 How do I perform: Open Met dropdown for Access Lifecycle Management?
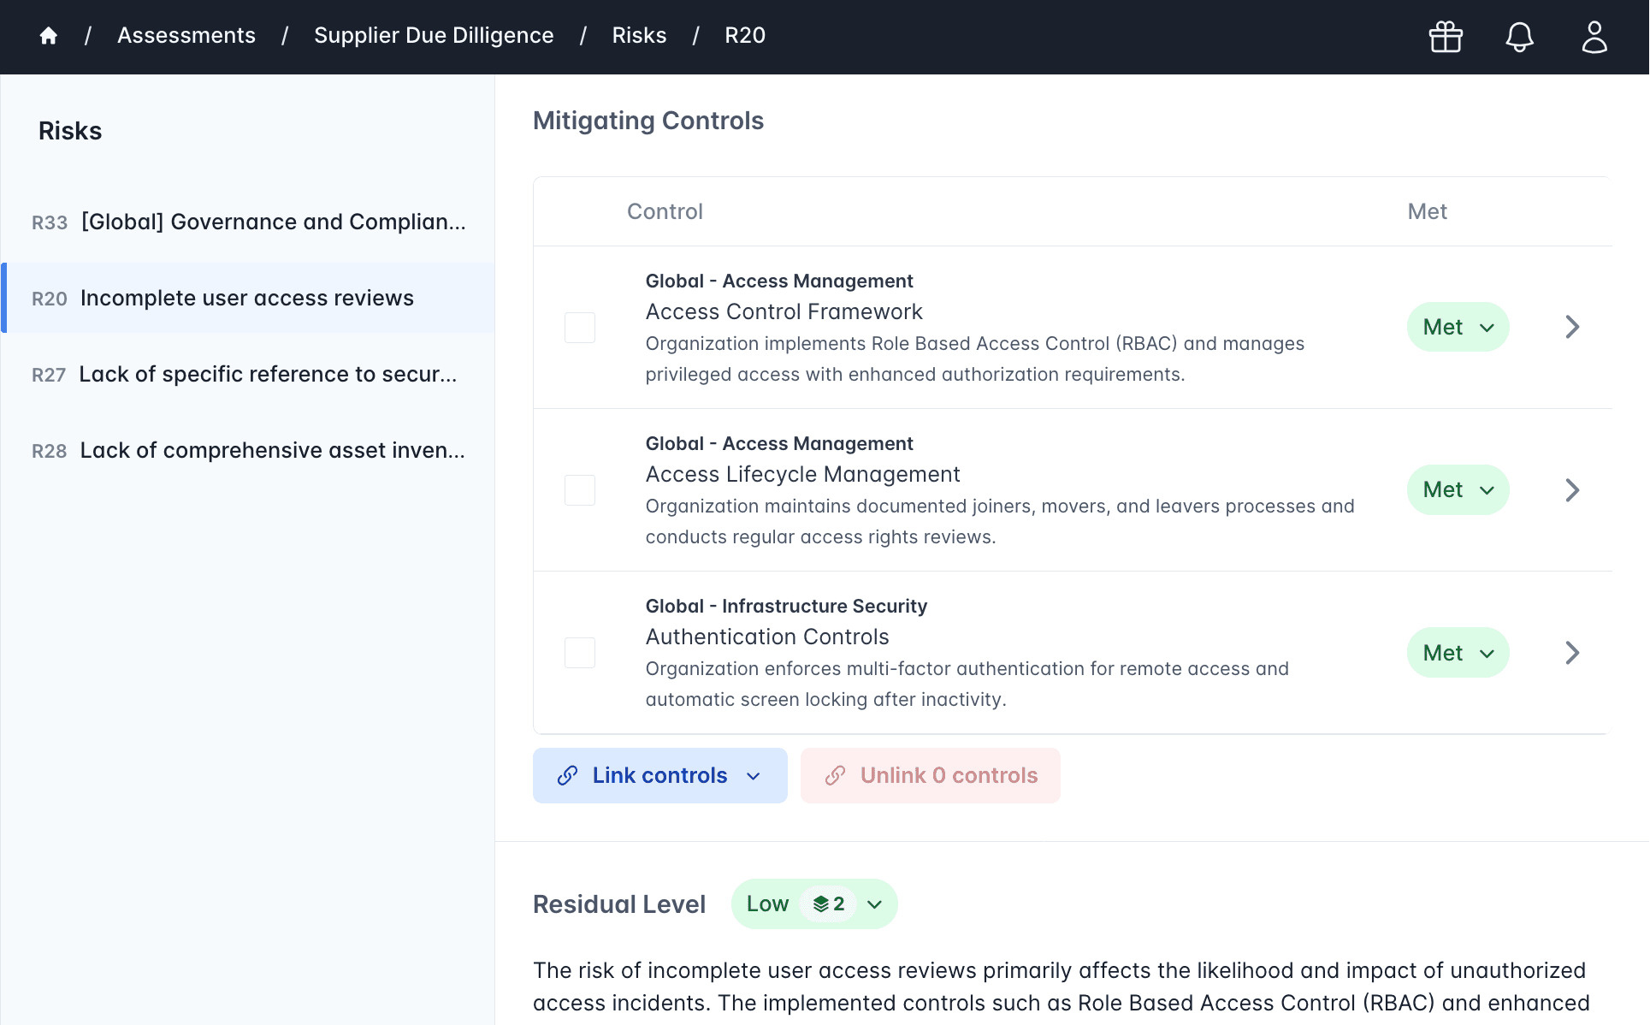click(x=1458, y=489)
